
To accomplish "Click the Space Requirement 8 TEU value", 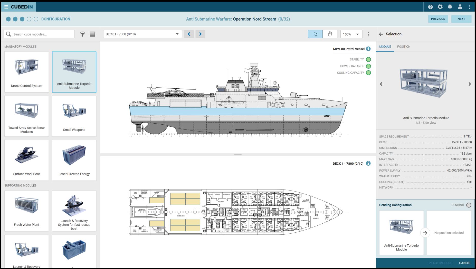I will pos(468,136).
